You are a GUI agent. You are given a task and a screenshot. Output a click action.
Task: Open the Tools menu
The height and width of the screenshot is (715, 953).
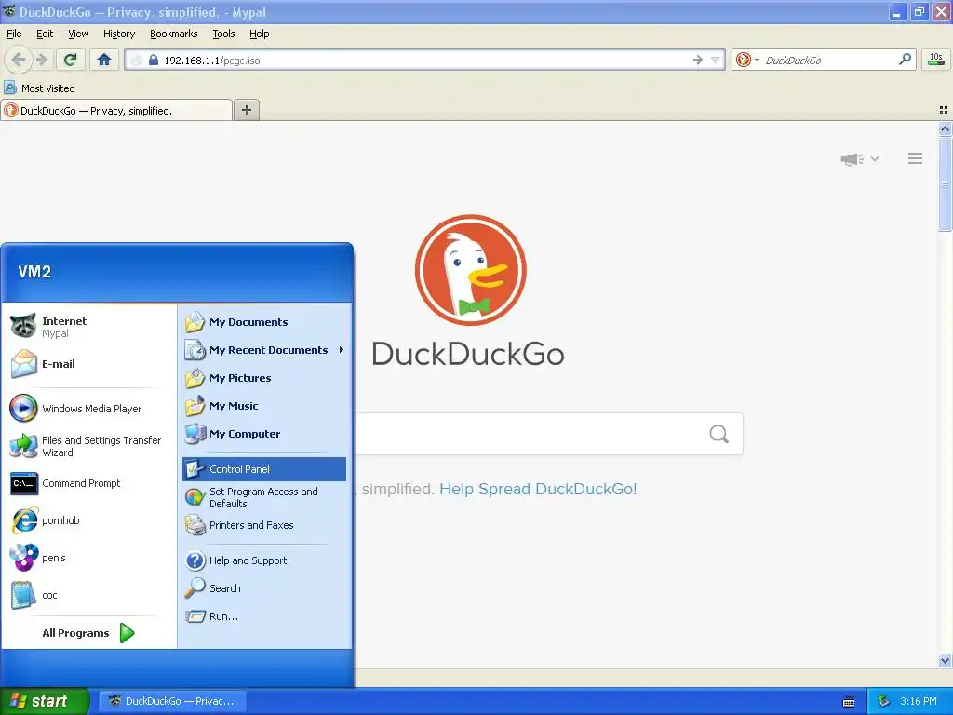(x=223, y=34)
